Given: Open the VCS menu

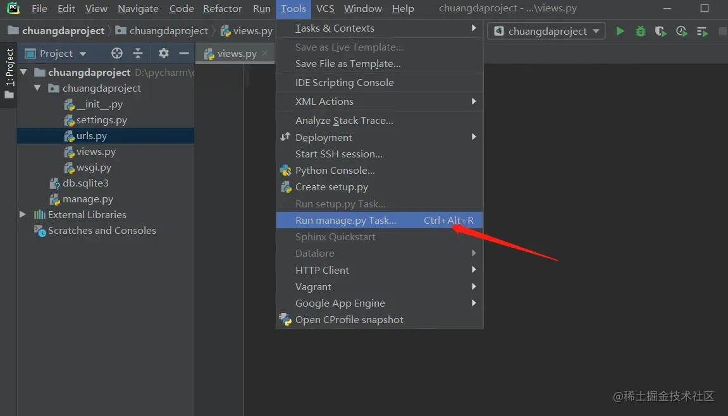Looking at the screenshot, I should pyautogui.click(x=325, y=8).
